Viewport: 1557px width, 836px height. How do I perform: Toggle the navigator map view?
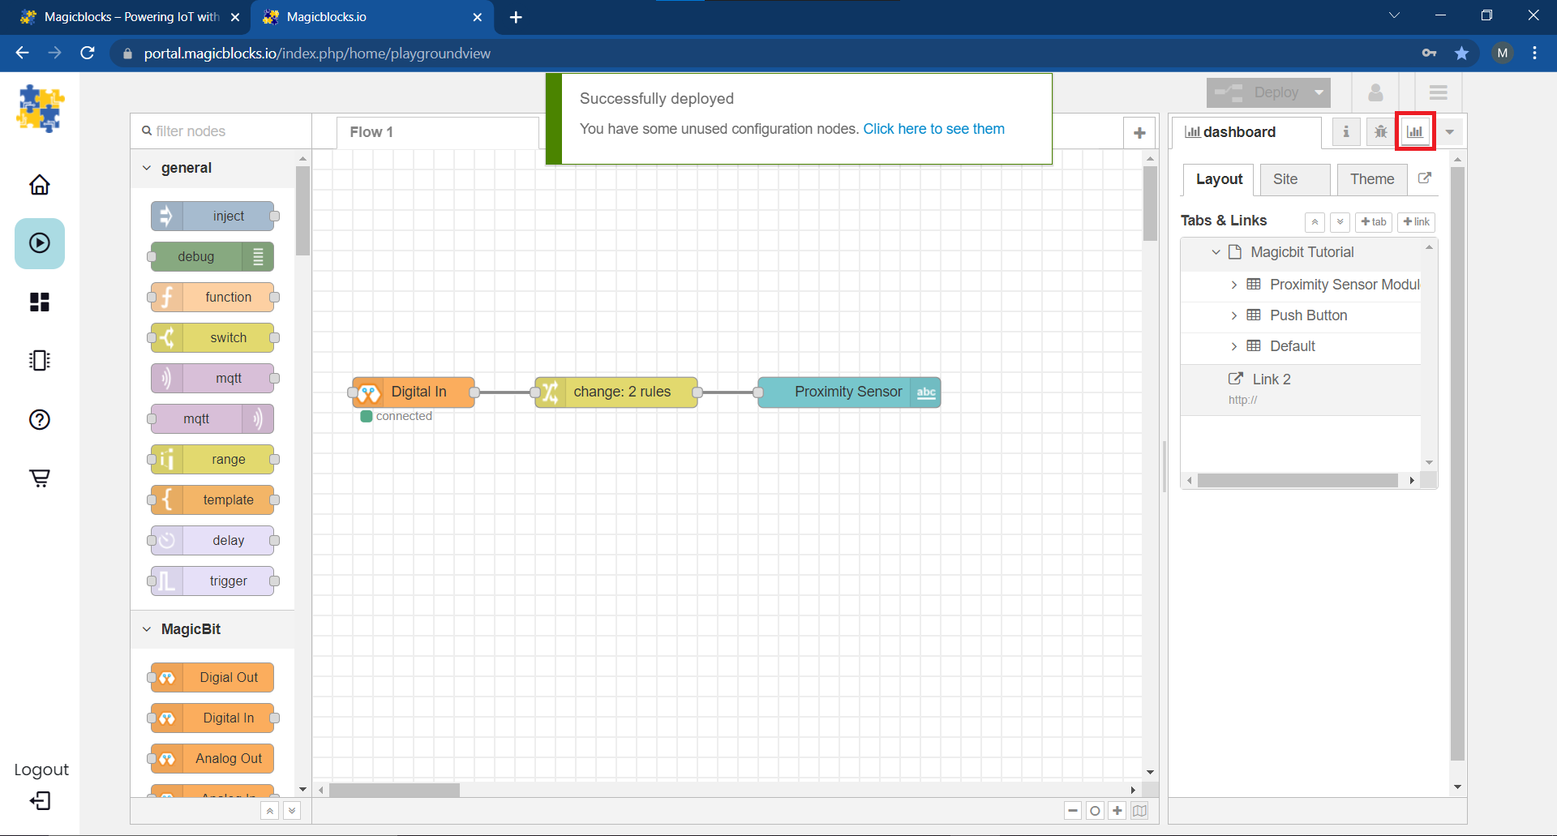[x=1139, y=811]
